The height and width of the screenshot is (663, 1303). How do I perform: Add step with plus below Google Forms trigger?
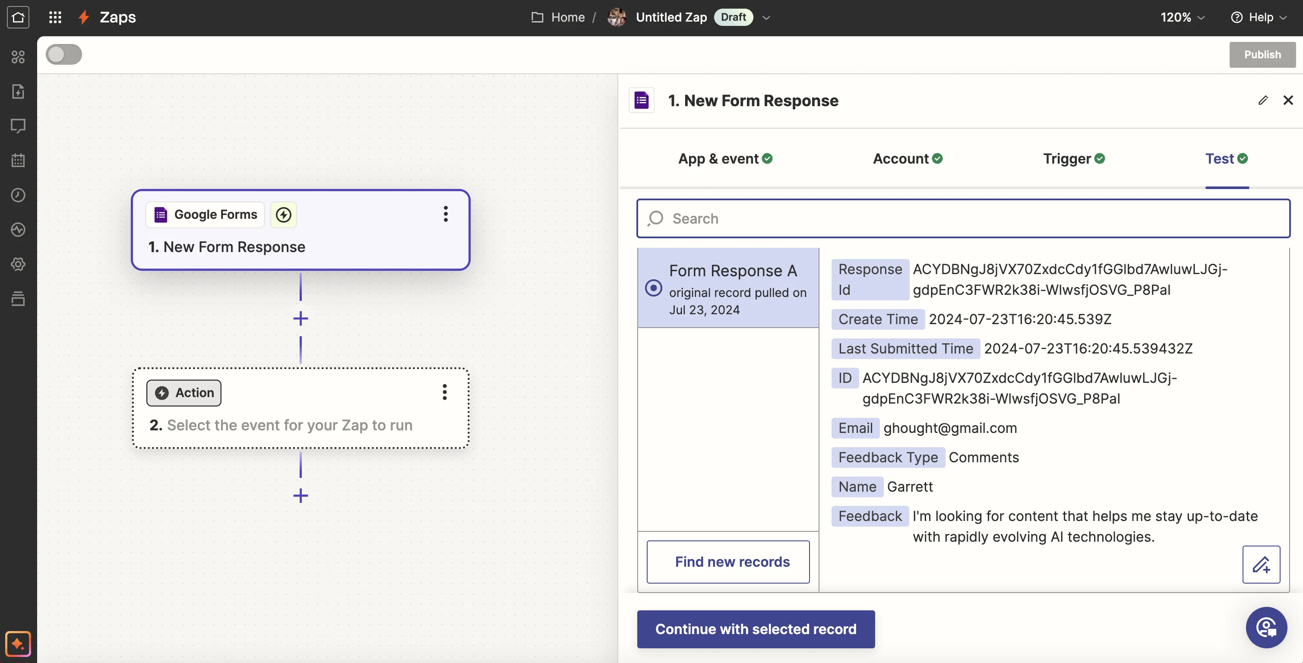tap(300, 318)
